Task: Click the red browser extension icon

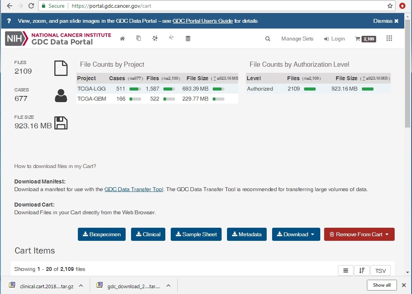Action: pos(402,6)
